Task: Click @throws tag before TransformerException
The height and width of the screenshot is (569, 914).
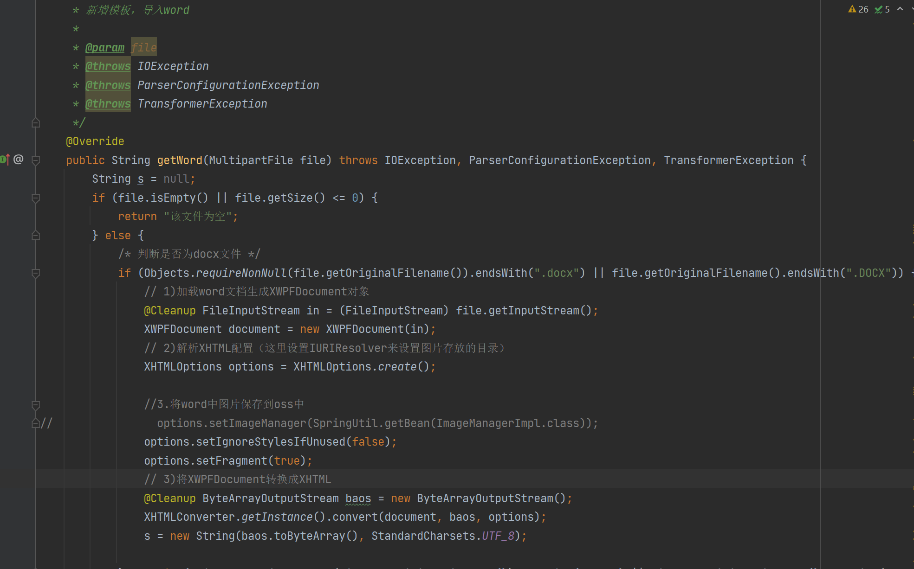Action: click(x=108, y=104)
